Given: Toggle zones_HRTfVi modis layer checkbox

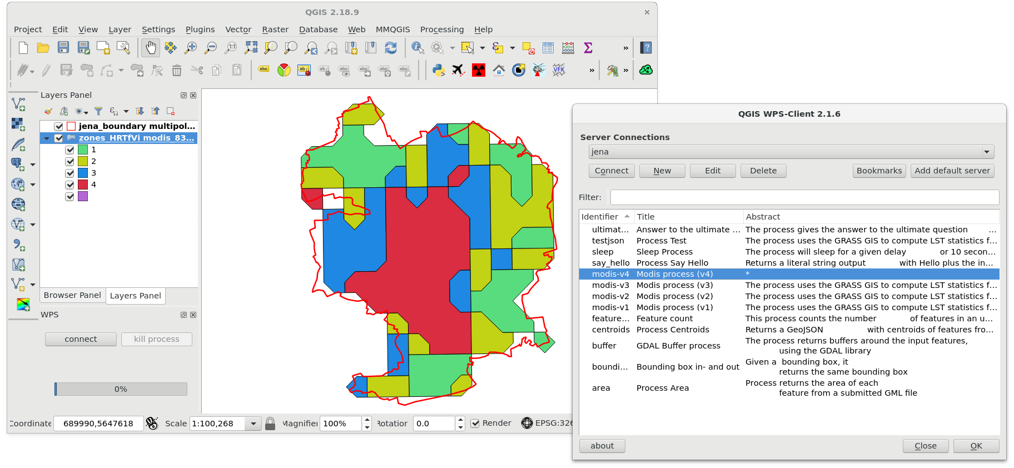Looking at the screenshot, I should point(59,138).
